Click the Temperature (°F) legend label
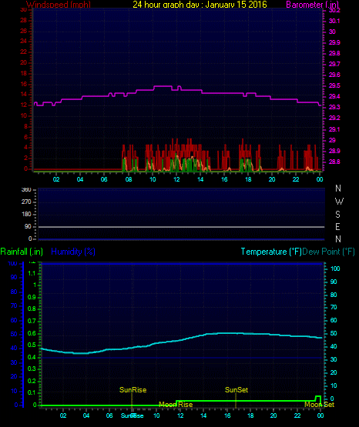This screenshot has width=359, height=427. 271,252
